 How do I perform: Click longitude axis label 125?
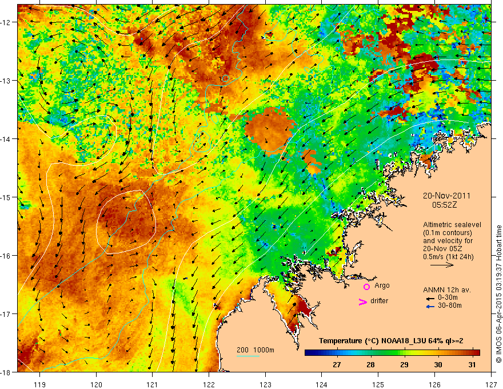pos(378,384)
